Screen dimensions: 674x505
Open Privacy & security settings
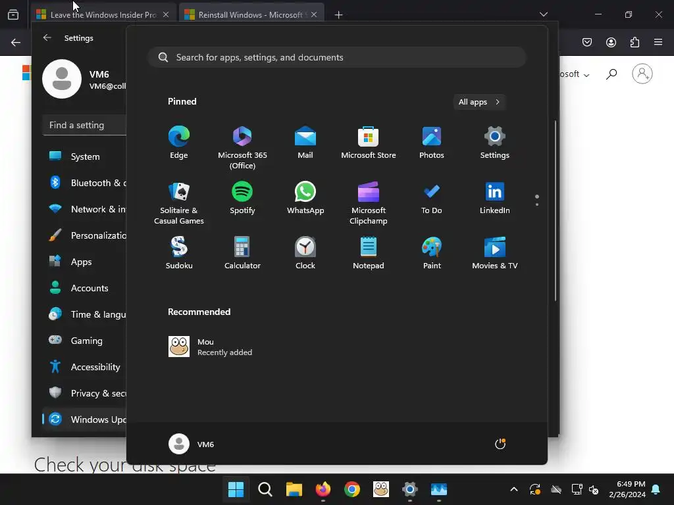(84, 393)
